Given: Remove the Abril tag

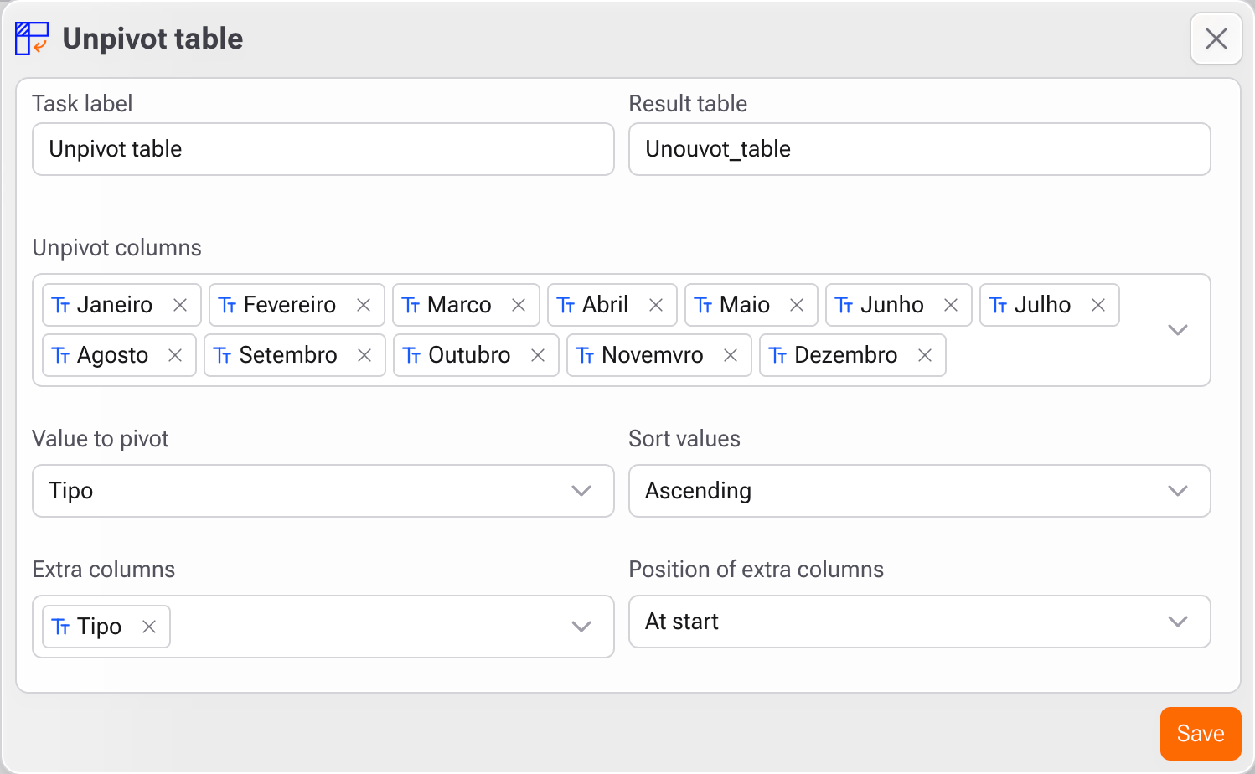Looking at the screenshot, I should (x=656, y=305).
